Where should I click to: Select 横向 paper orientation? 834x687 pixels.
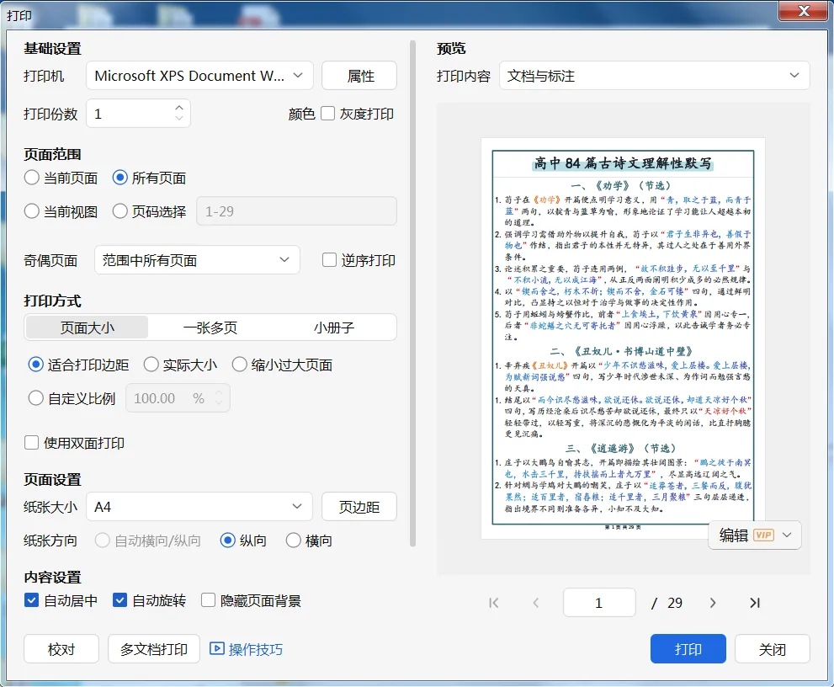click(x=293, y=541)
